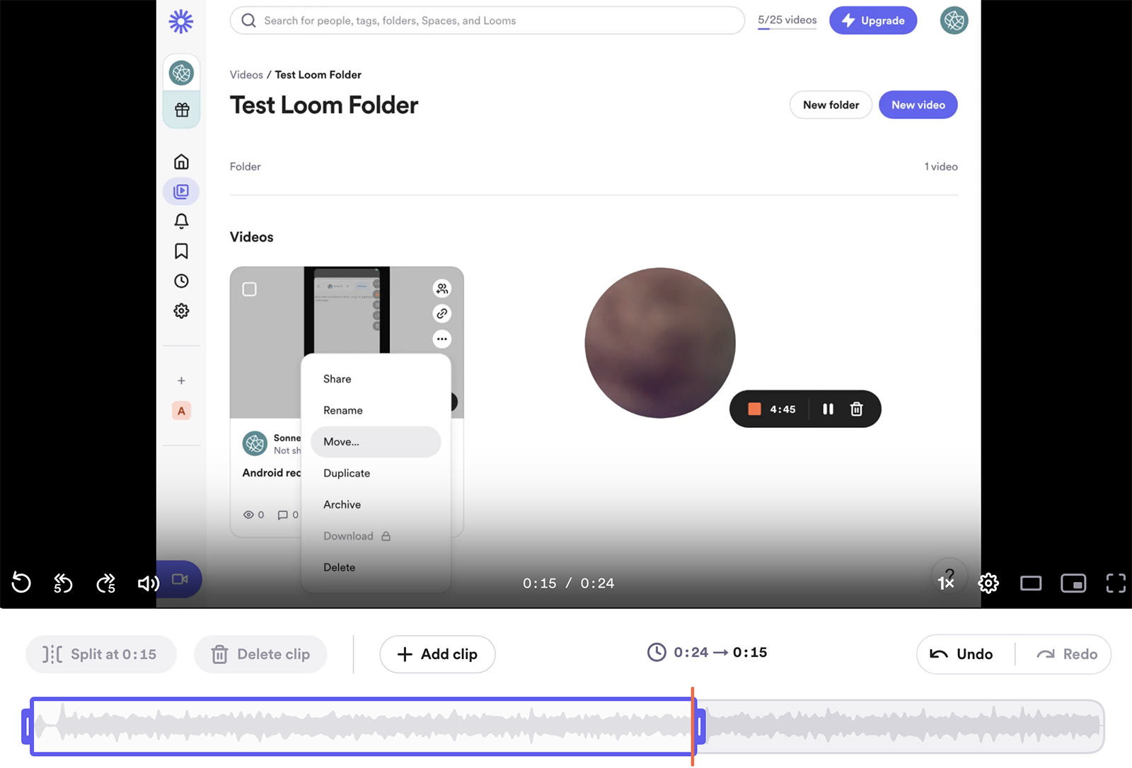Discard recording with the trash icon

click(x=856, y=409)
